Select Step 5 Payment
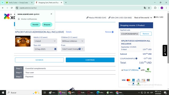The height and width of the screenshot is (95, 169). click(x=65, y=77)
